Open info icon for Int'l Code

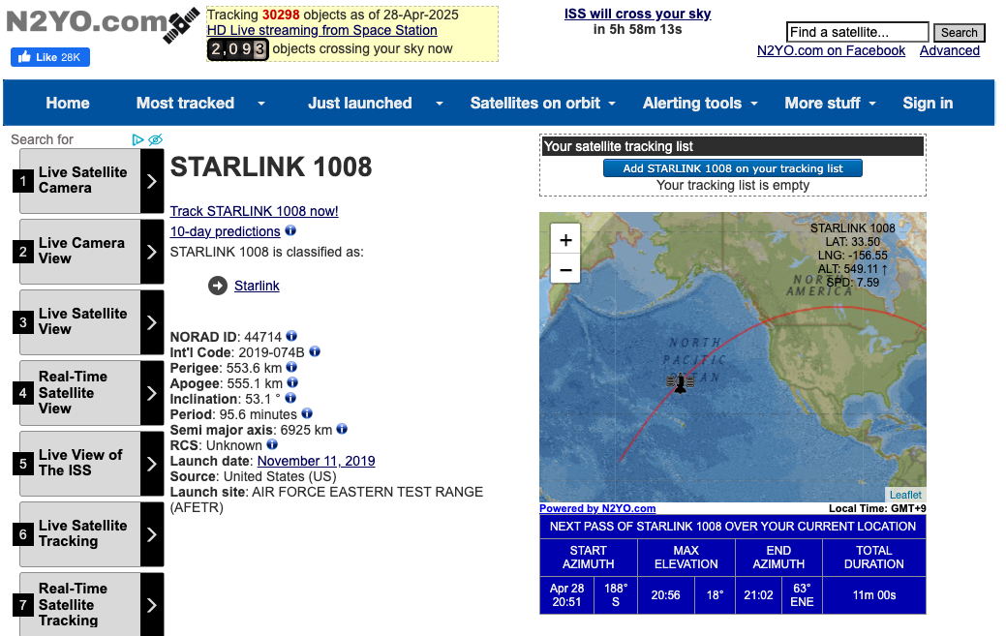(315, 351)
